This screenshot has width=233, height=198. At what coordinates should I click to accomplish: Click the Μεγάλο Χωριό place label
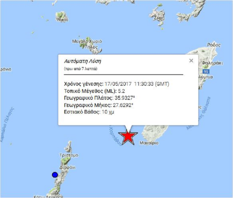(87, 41)
